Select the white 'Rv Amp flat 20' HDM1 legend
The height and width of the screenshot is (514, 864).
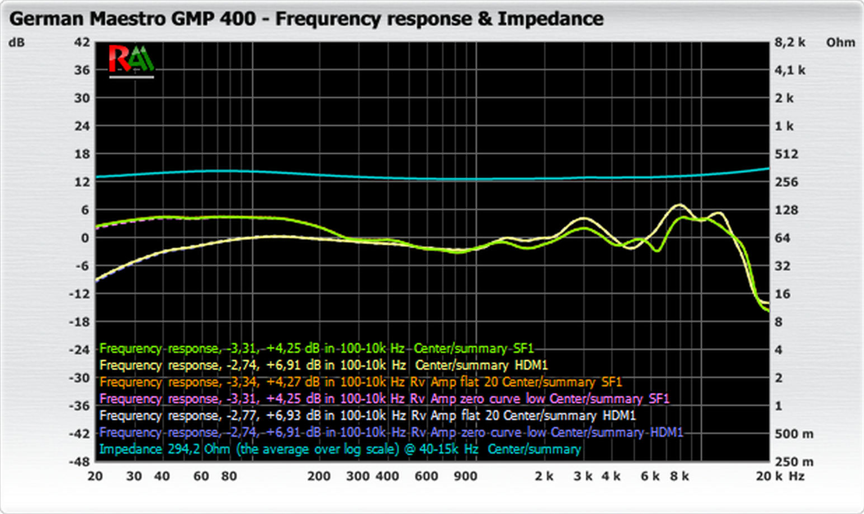(367, 416)
